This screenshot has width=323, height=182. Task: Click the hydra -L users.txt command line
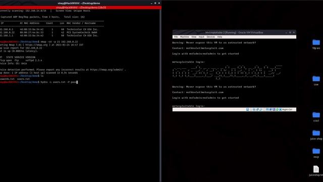point(59,82)
